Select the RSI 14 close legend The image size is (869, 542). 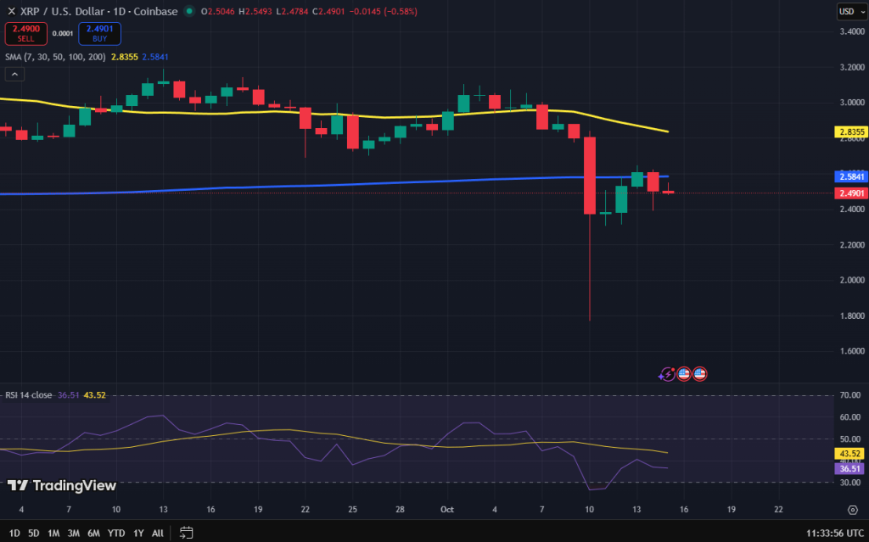click(28, 395)
